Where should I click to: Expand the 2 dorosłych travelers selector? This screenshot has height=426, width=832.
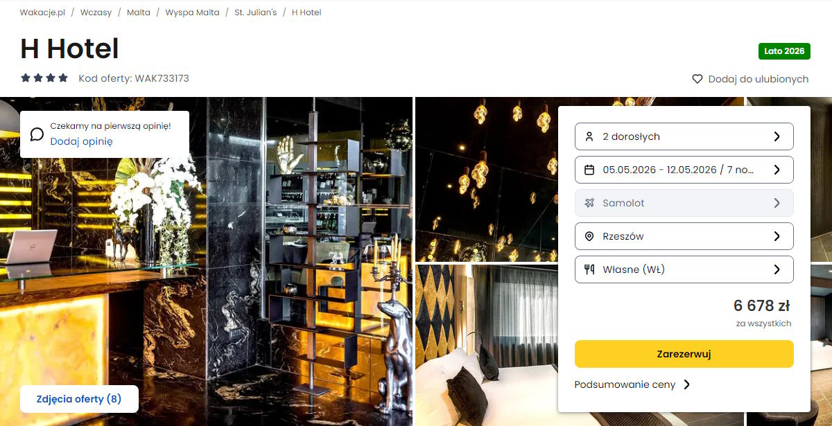pyautogui.click(x=684, y=136)
